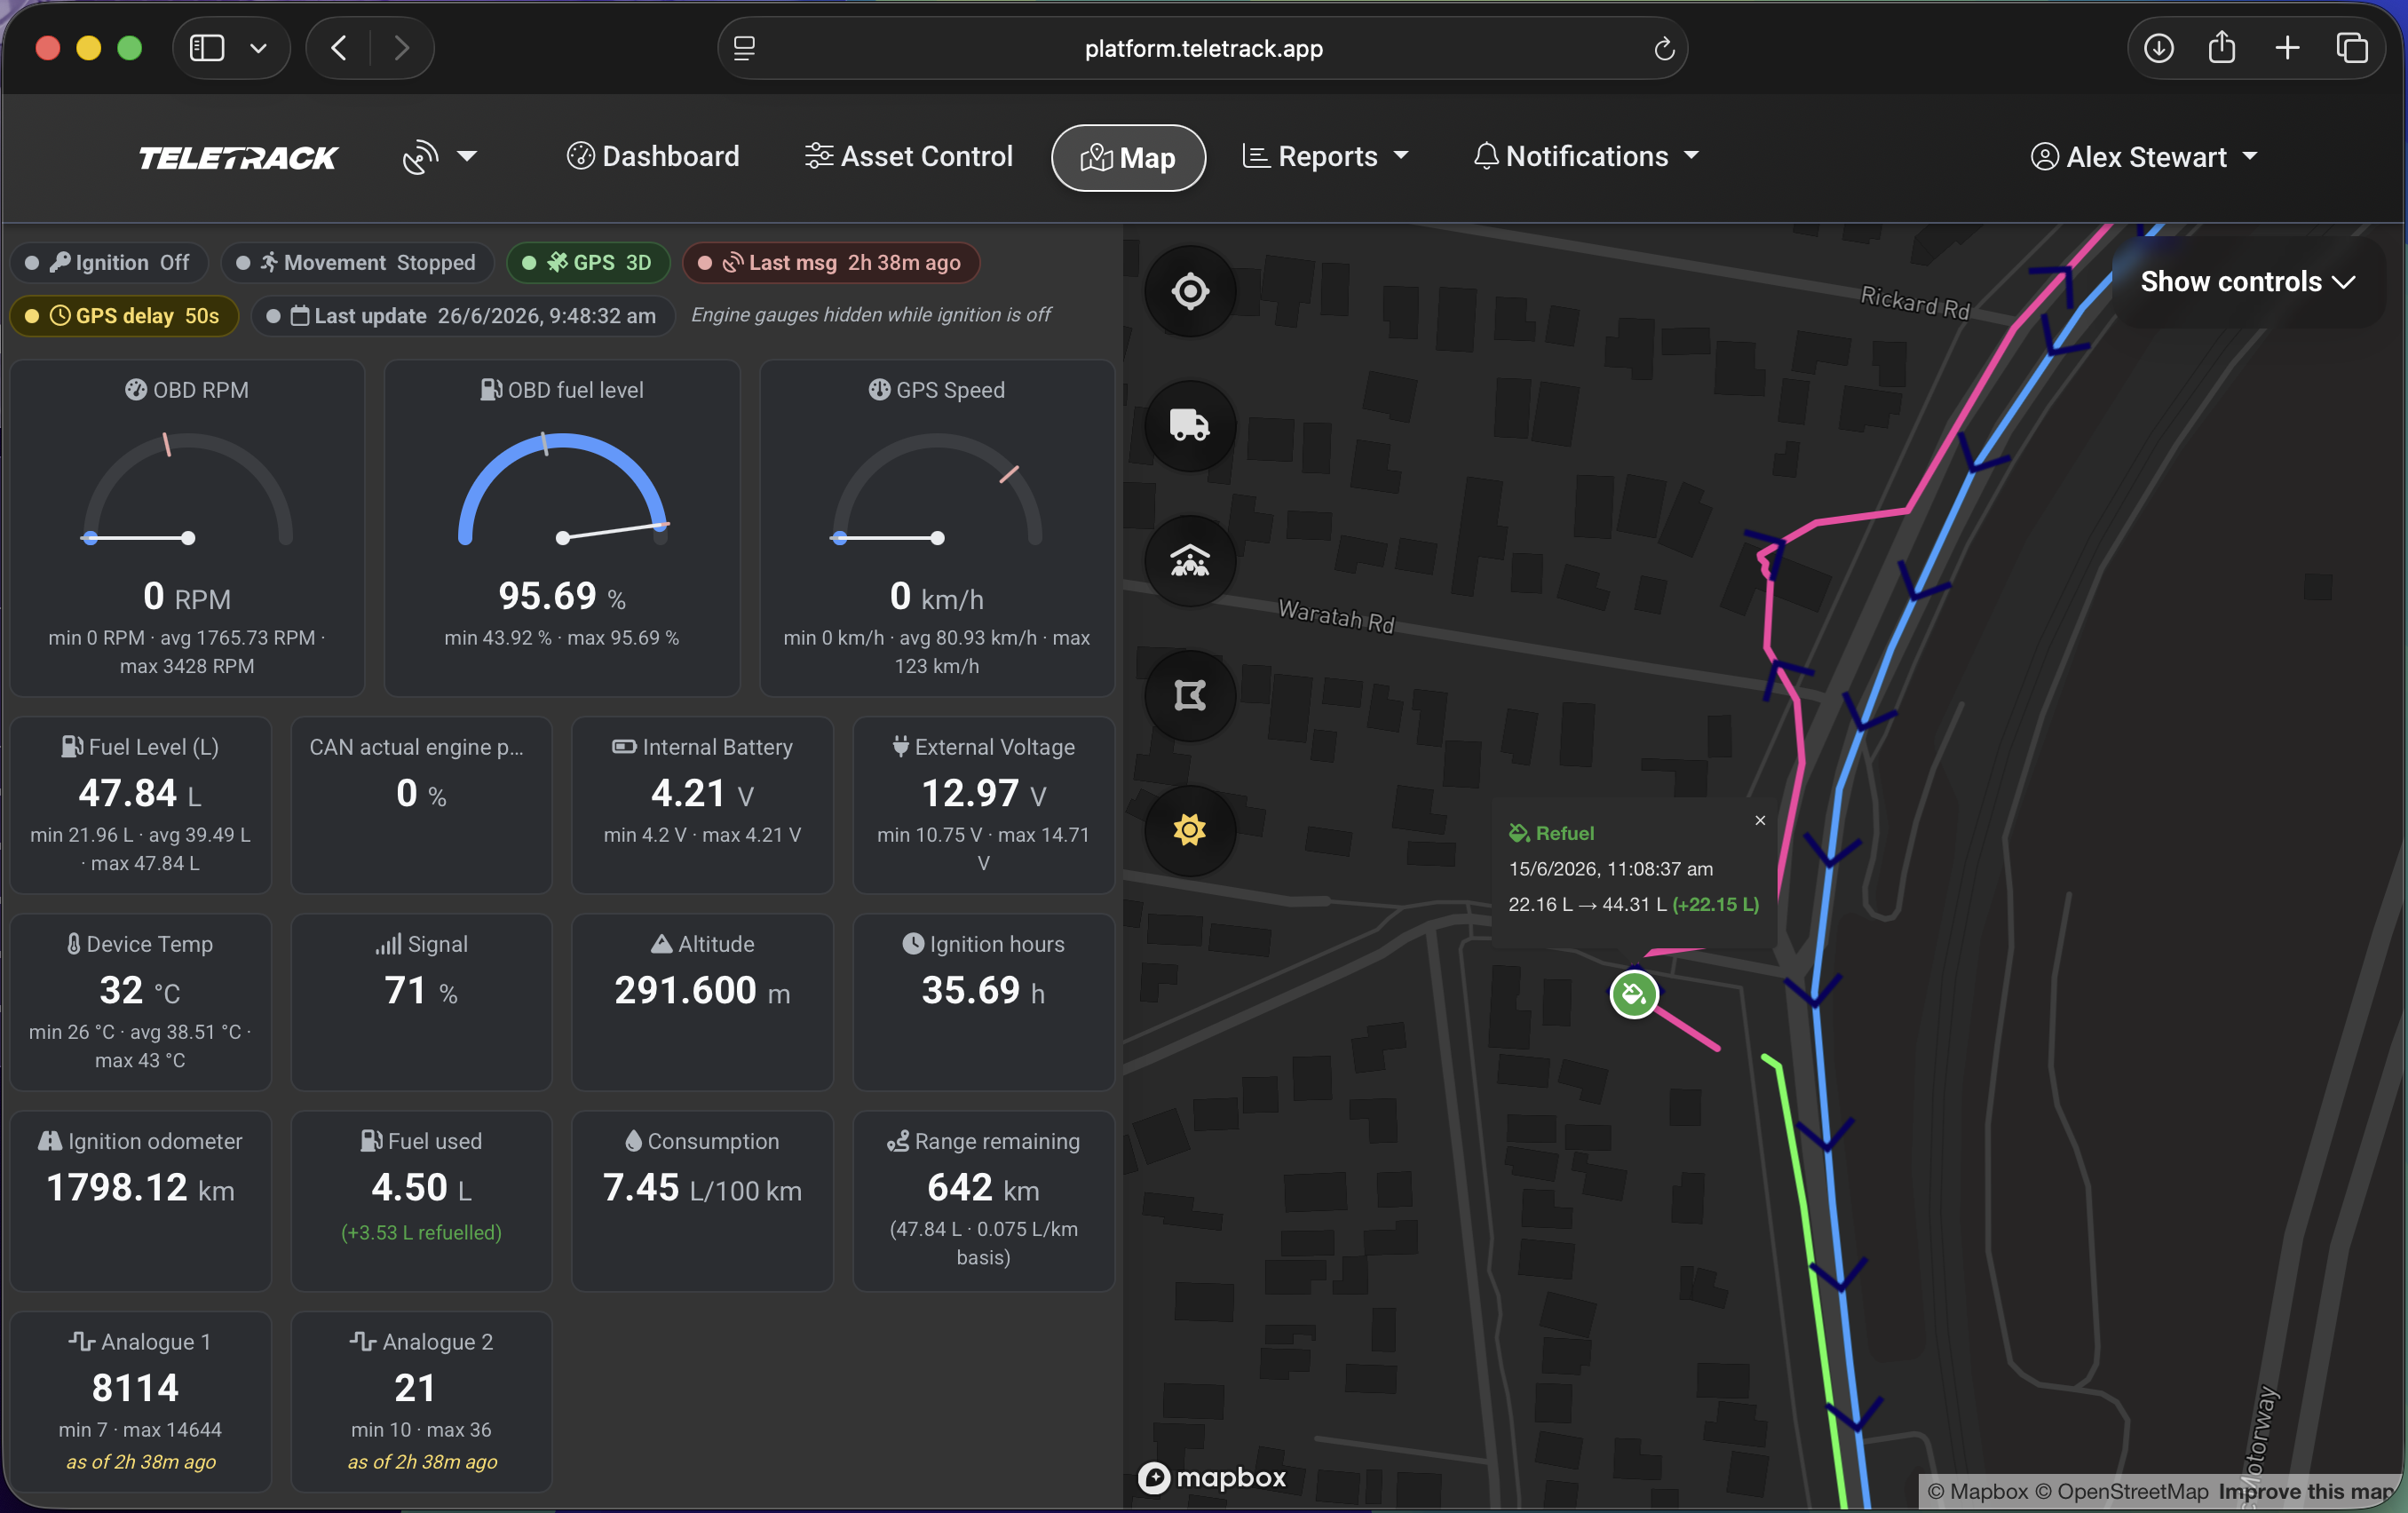
Task: Click the geofence polygon icon on map toolbar
Action: click(x=1190, y=695)
